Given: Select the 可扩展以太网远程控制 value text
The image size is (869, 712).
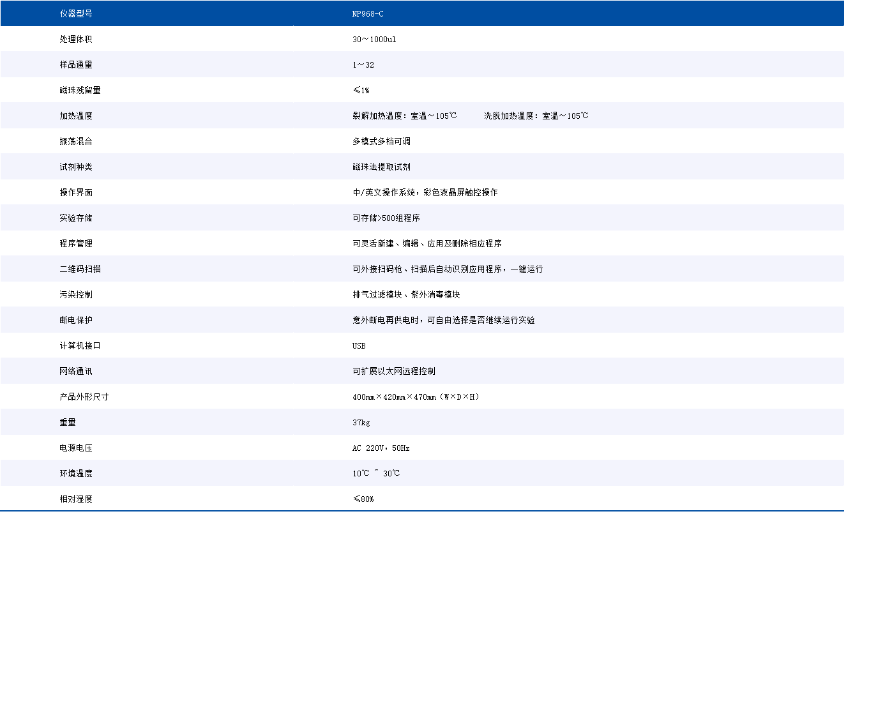Looking at the screenshot, I should (x=393, y=371).
